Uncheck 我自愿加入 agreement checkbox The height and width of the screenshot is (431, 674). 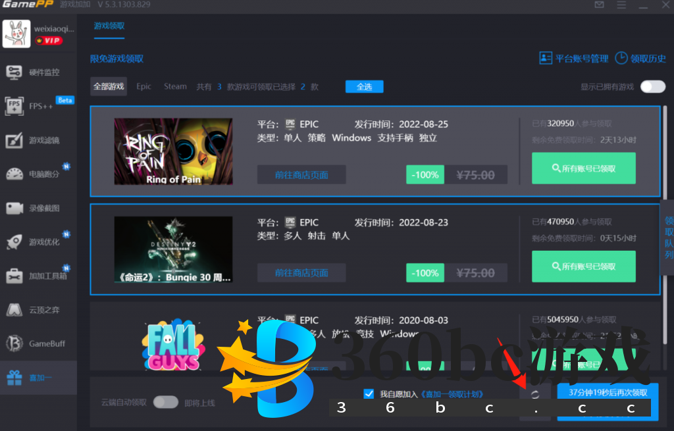click(369, 393)
